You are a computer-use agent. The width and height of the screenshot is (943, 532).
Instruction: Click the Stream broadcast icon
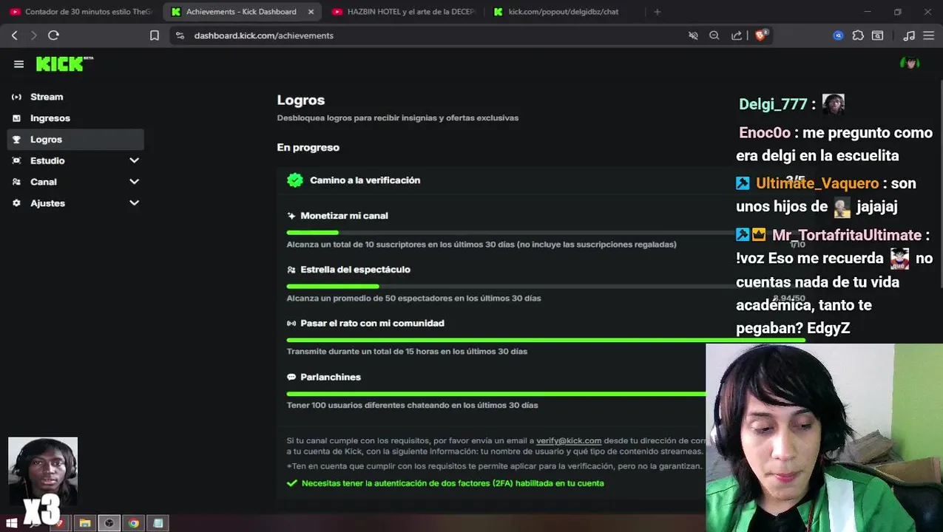click(16, 97)
